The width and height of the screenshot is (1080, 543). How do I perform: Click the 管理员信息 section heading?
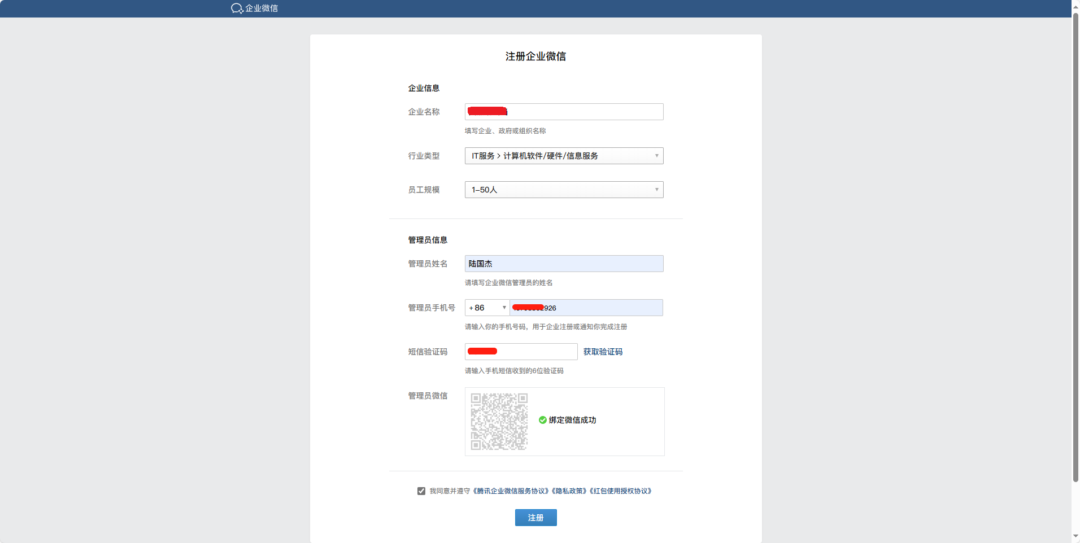428,240
